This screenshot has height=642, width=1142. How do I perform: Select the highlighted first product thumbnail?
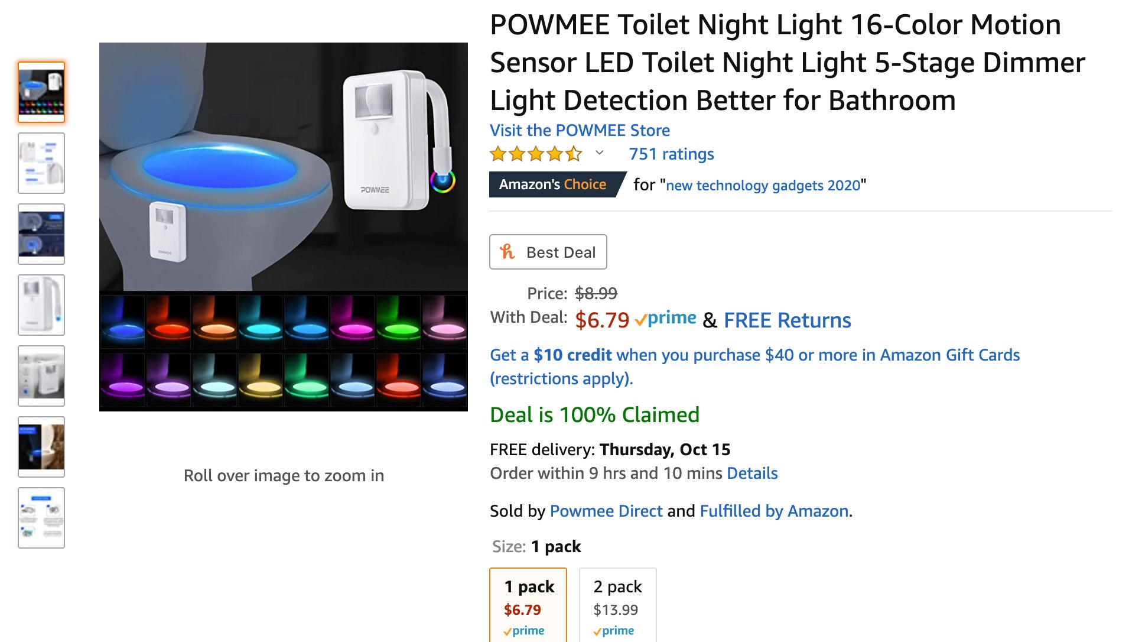(41, 92)
